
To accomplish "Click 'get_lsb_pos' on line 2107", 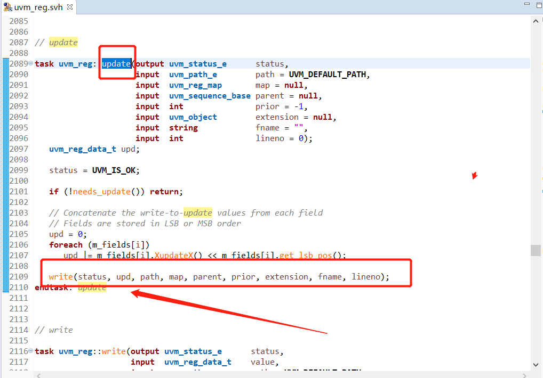I will [x=306, y=256].
